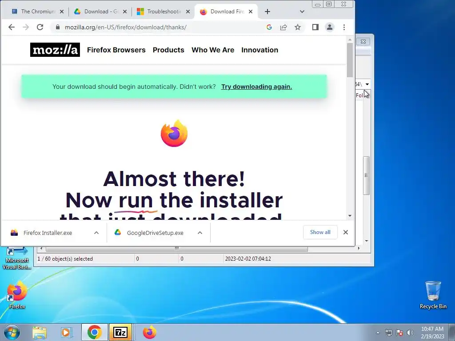The width and height of the screenshot is (455, 341).
Task: Expand GoogleDriveSetup.exe options chevron
Action: click(200, 233)
